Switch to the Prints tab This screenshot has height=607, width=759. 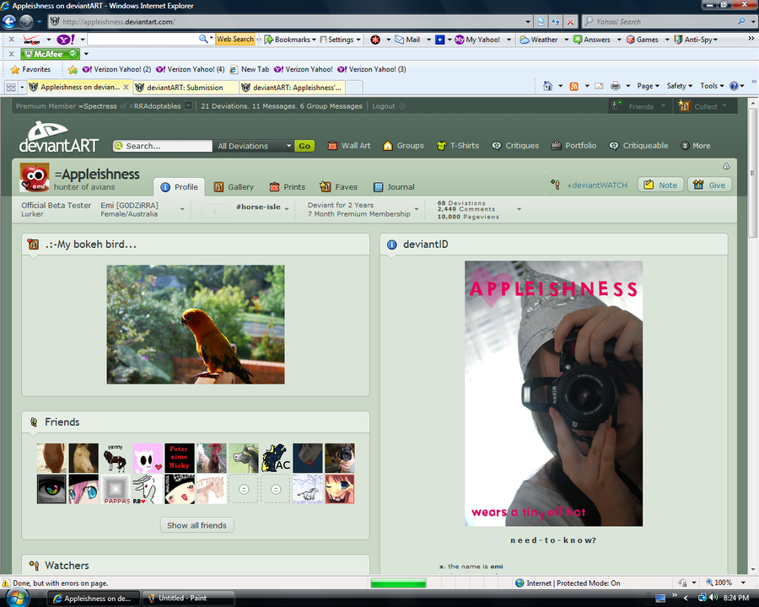288,187
